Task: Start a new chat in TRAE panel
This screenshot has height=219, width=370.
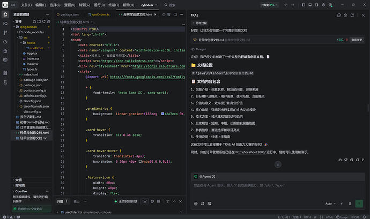Action: pos(339,15)
